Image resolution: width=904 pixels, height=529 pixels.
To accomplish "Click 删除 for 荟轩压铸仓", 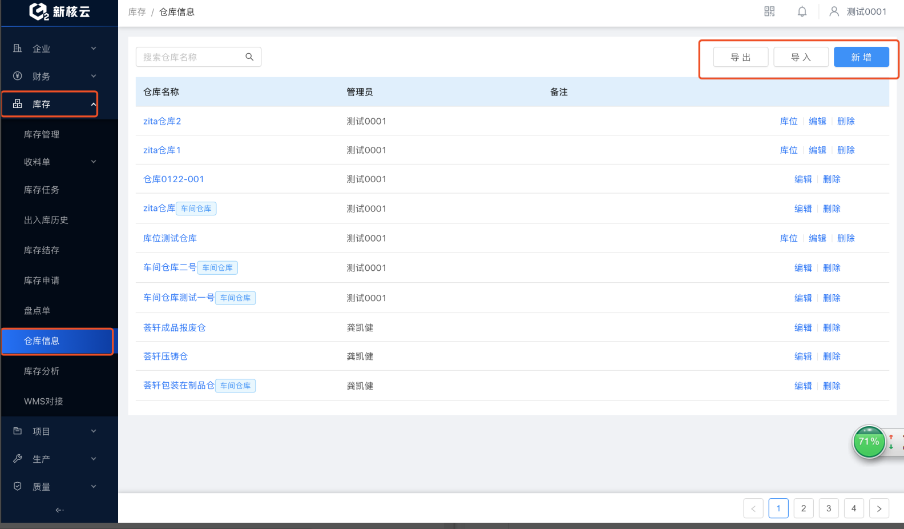I will coord(832,356).
